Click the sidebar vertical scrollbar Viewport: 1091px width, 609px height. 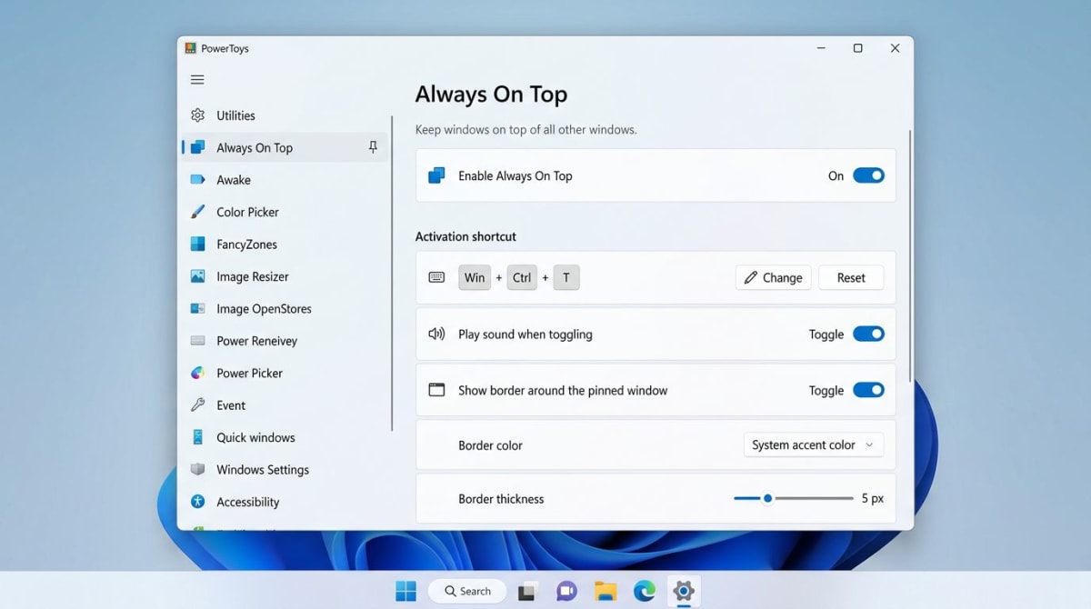point(392,273)
